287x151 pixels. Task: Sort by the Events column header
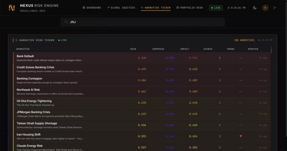(208, 49)
